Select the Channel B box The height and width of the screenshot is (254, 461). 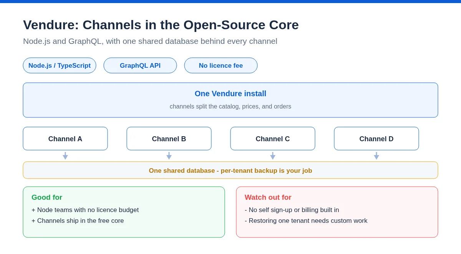click(169, 139)
